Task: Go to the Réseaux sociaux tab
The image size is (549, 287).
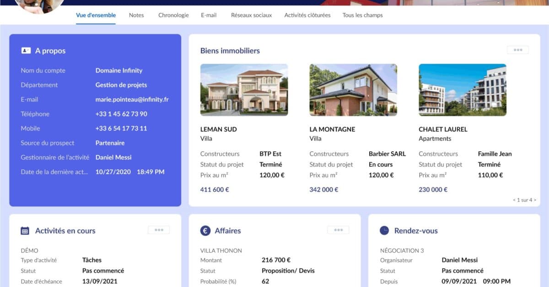Action: point(251,15)
